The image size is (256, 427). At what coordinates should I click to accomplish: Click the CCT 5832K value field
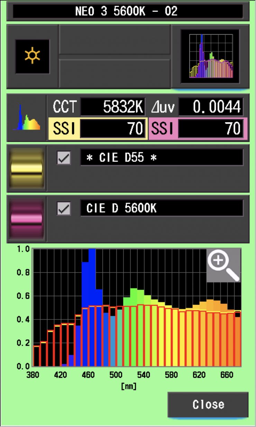pyautogui.click(x=112, y=107)
